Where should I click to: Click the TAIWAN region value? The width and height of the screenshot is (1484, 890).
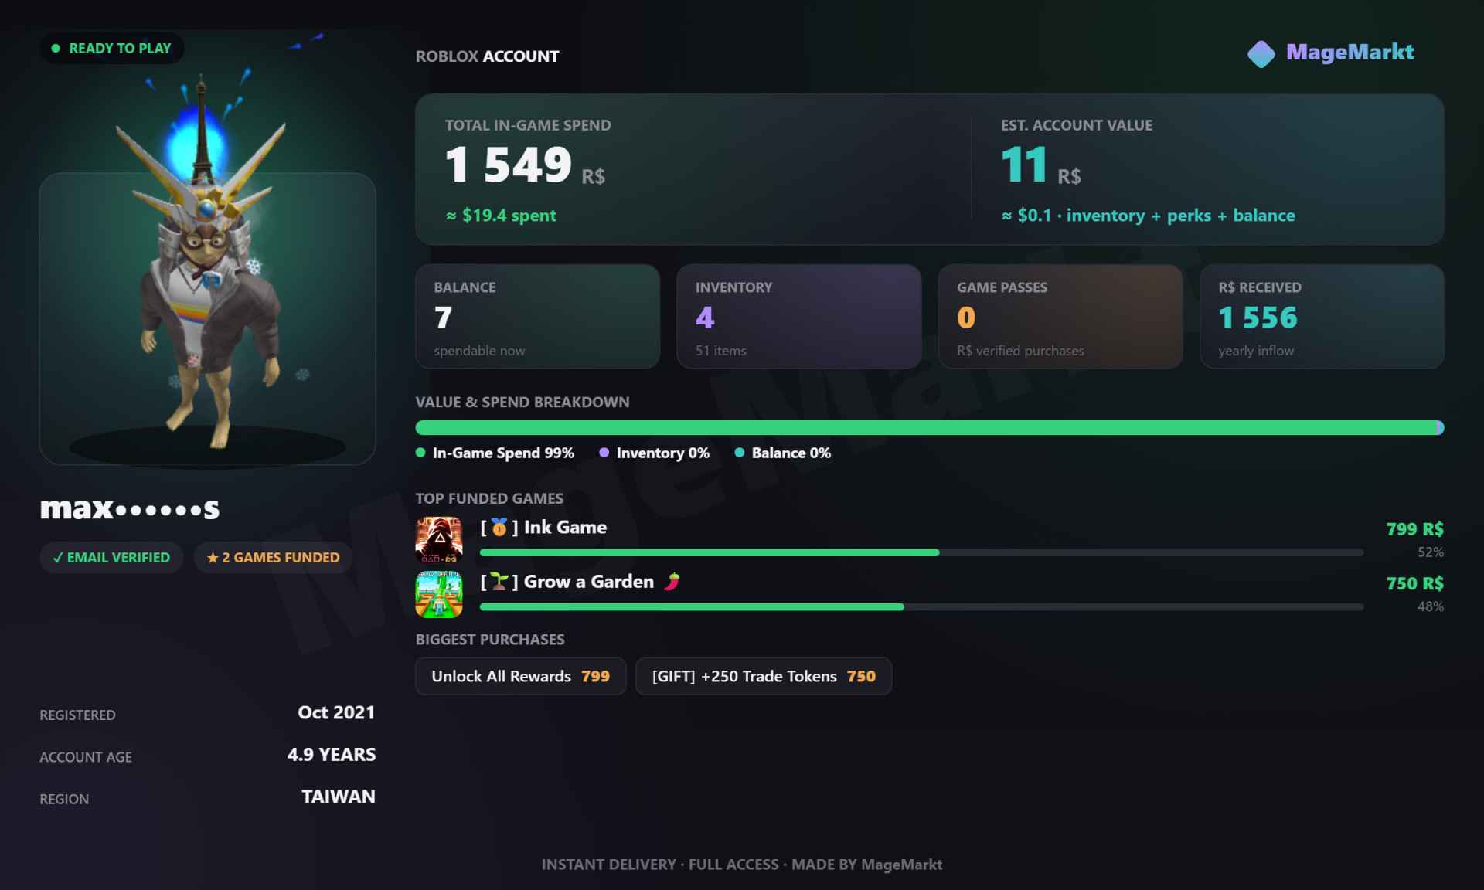tap(339, 797)
